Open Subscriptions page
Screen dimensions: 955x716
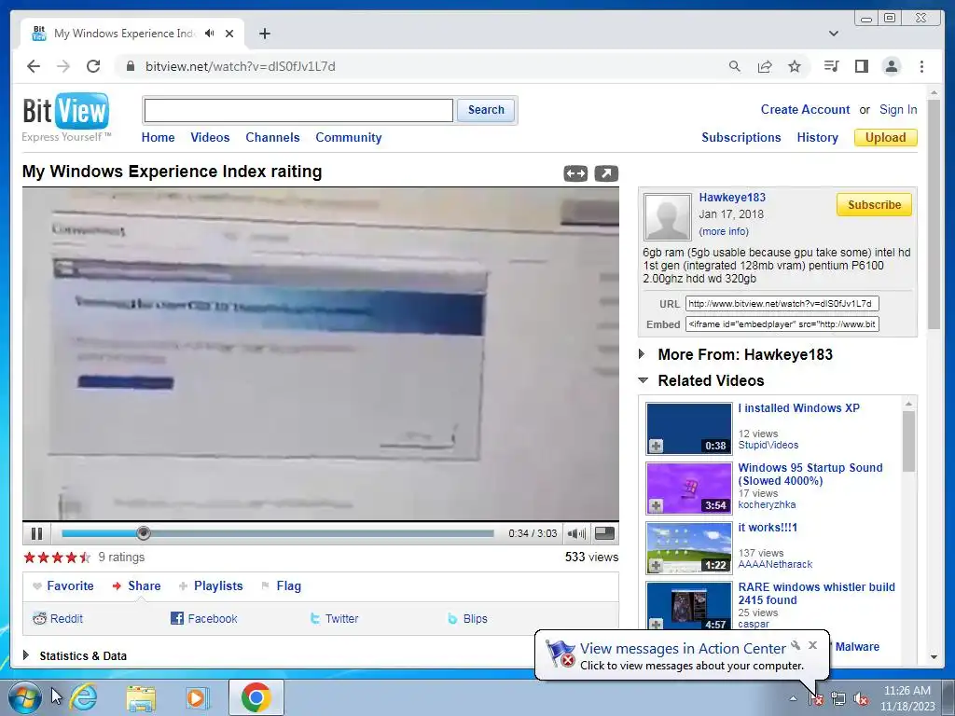tap(741, 138)
